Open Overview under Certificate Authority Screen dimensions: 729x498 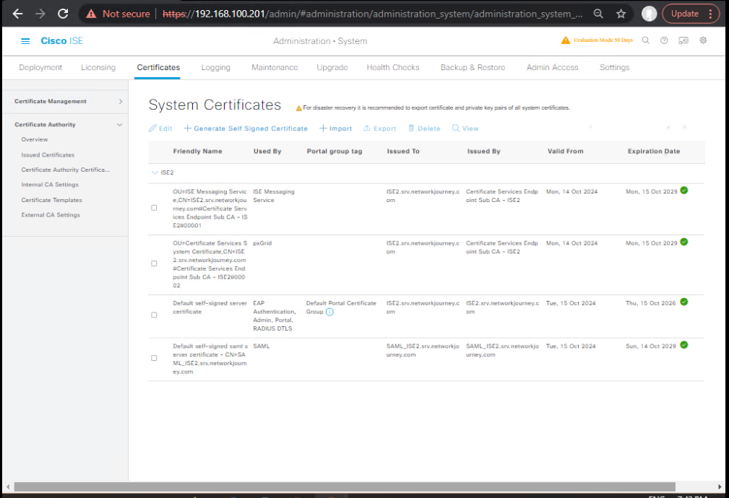pyautogui.click(x=35, y=139)
